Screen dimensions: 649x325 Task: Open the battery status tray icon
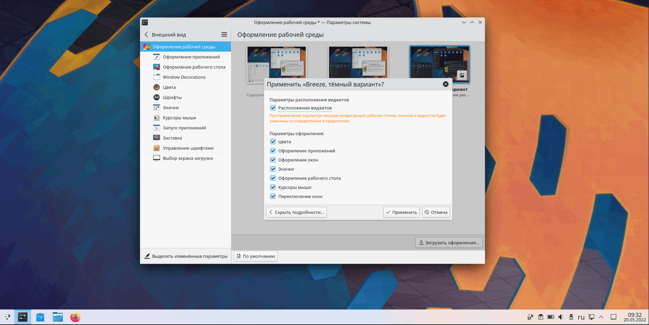point(551,317)
